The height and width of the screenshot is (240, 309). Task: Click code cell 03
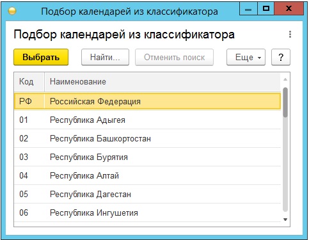[29, 157]
